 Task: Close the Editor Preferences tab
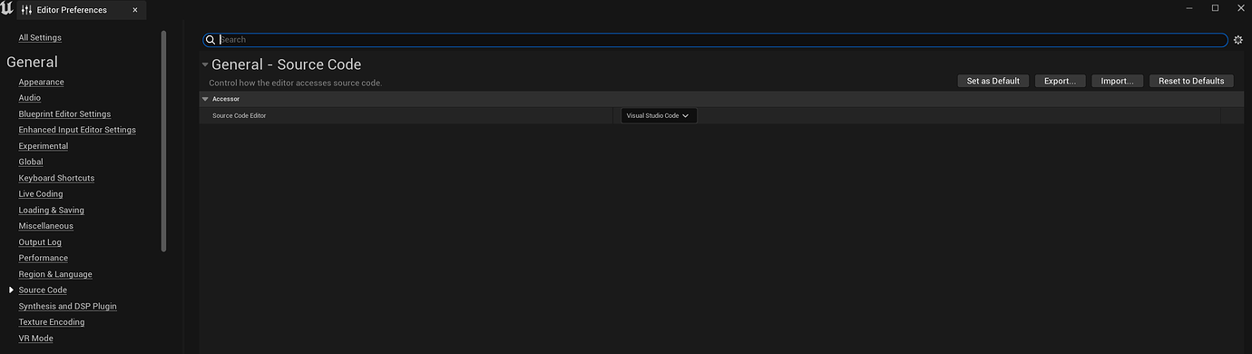[x=135, y=10]
